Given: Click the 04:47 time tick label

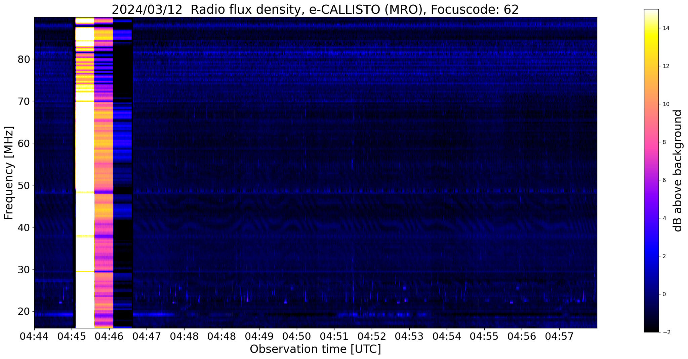Looking at the screenshot, I should point(147,336).
